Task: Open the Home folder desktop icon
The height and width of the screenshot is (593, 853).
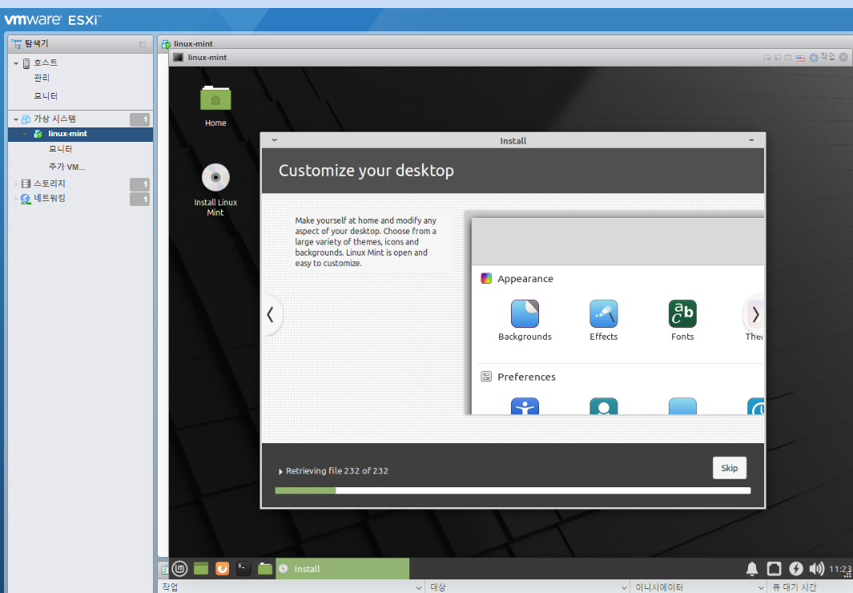Action: click(215, 106)
